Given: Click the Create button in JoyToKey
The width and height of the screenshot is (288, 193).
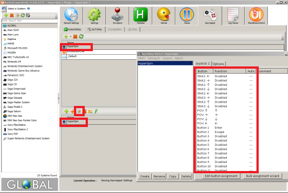Looking at the screenshot, I should tap(145, 176).
